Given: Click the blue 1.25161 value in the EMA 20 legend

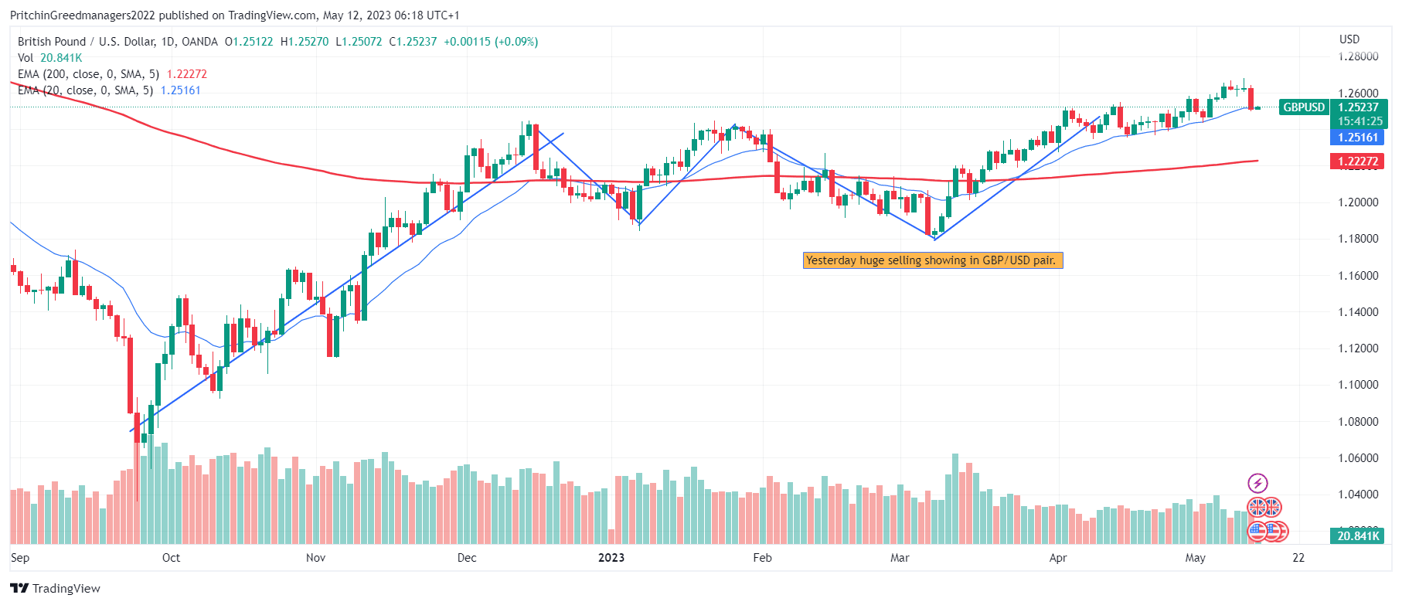Looking at the screenshot, I should (181, 90).
